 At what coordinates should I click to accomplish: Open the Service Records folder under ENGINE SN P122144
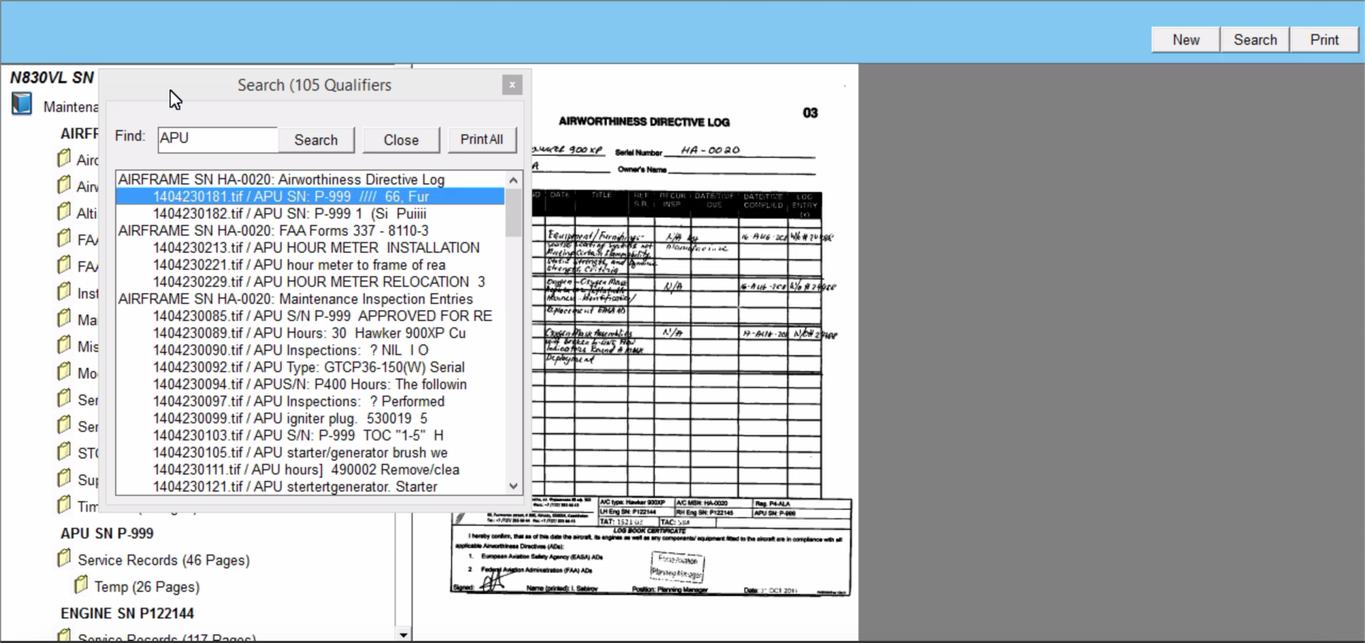click(x=64, y=635)
